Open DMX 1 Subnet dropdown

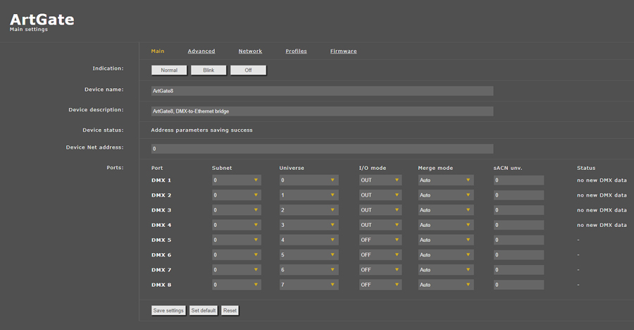point(237,181)
